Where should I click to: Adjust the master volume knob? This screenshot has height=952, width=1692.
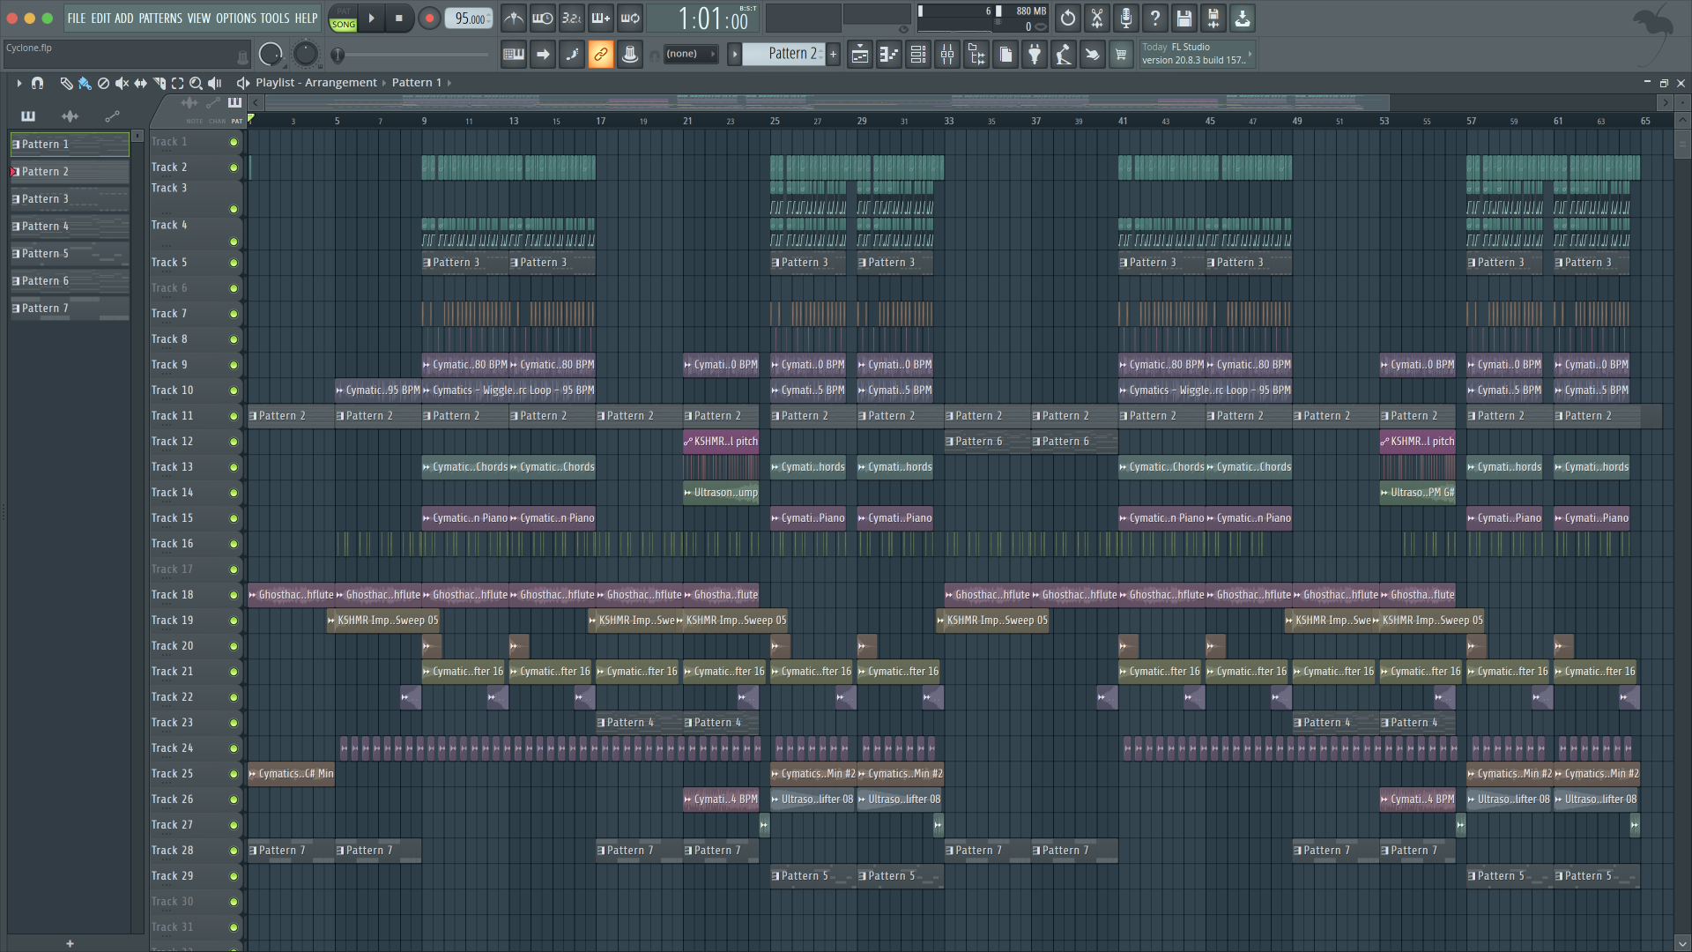click(271, 55)
